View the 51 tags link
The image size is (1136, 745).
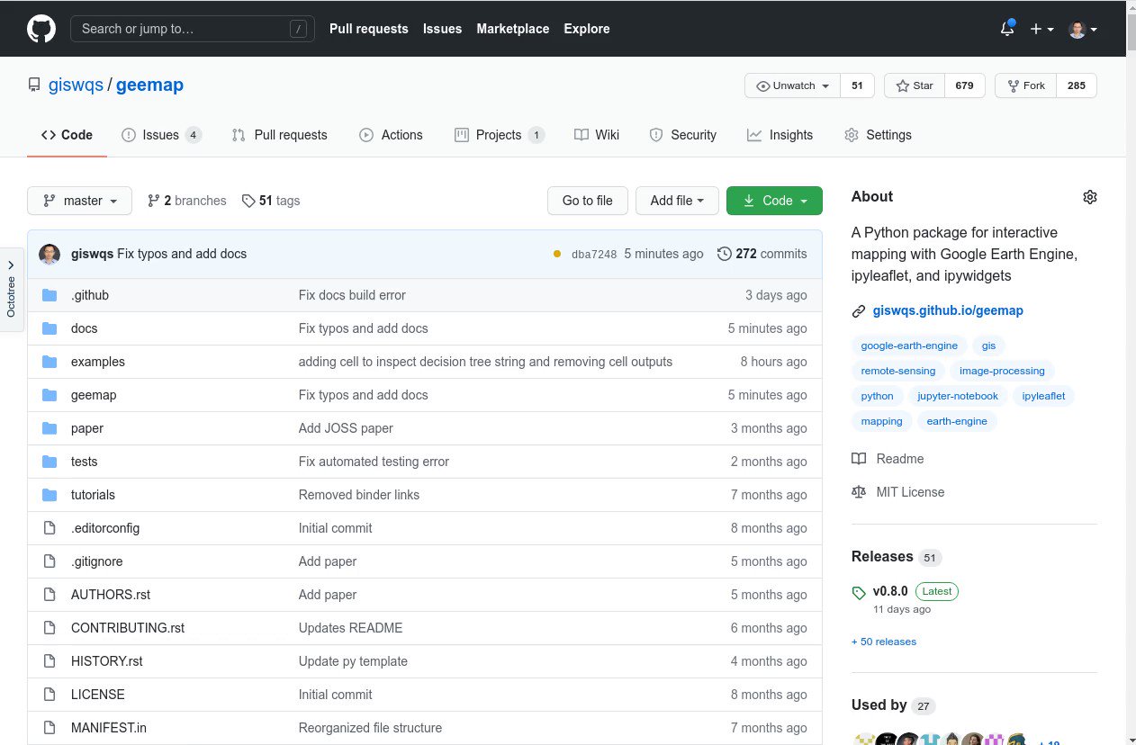coord(271,201)
